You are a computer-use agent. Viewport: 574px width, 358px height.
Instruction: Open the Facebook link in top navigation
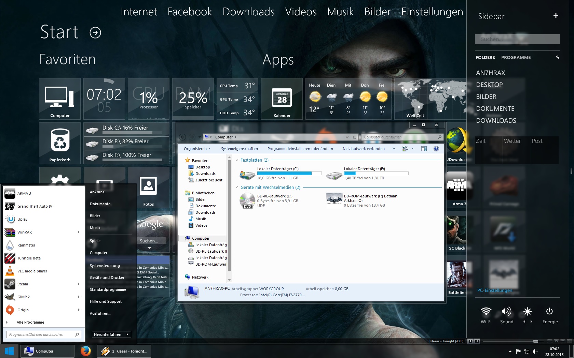[190, 12]
